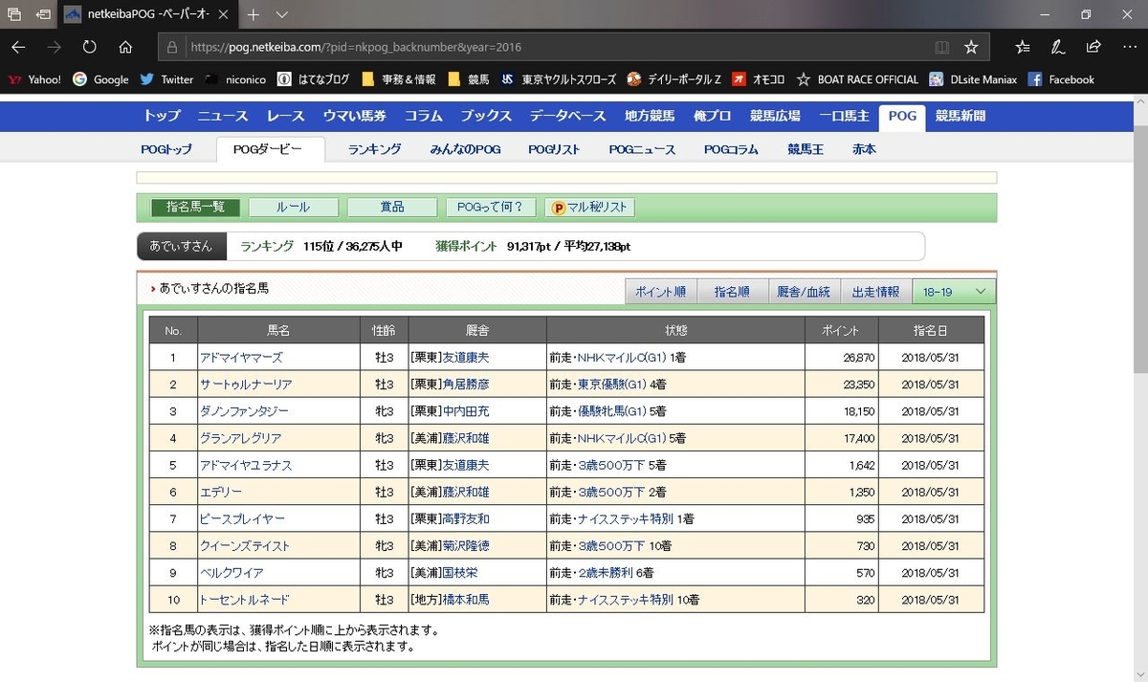Go back to the previous page

pyautogui.click(x=19, y=47)
